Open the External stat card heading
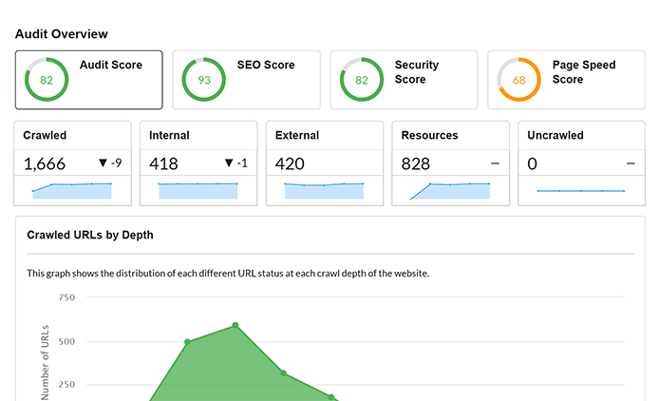The width and height of the screenshot is (659, 401). click(x=297, y=135)
